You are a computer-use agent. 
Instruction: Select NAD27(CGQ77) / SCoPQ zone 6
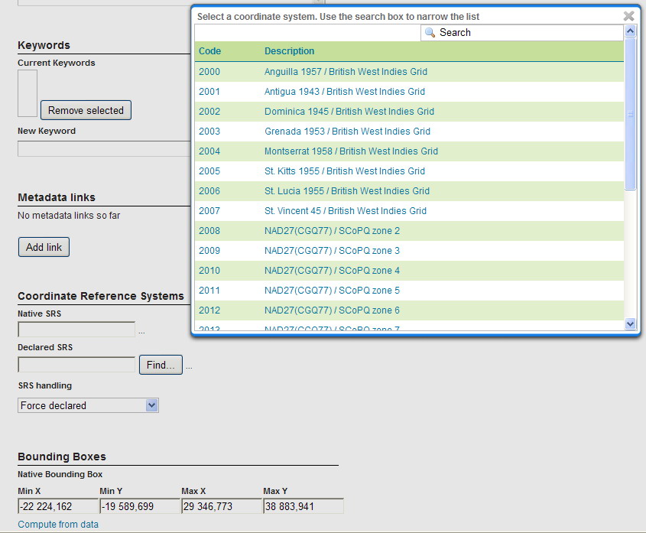332,310
